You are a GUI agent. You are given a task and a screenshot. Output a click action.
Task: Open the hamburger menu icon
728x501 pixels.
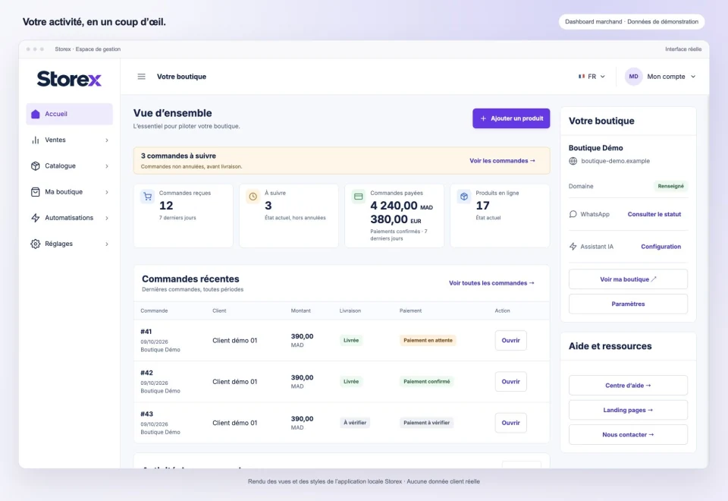click(x=142, y=77)
